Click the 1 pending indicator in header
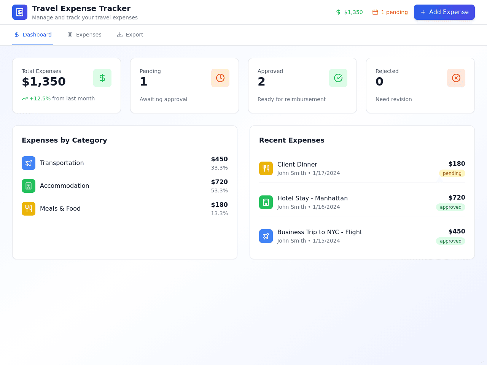Viewport: 487px width, 365px height. click(x=390, y=12)
